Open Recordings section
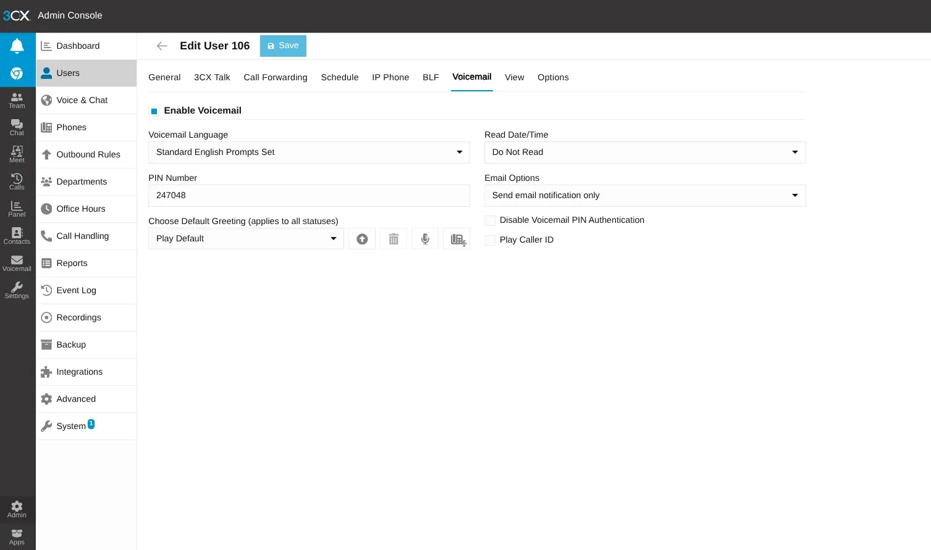Viewport: 931px width, 550px height. (x=86, y=318)
